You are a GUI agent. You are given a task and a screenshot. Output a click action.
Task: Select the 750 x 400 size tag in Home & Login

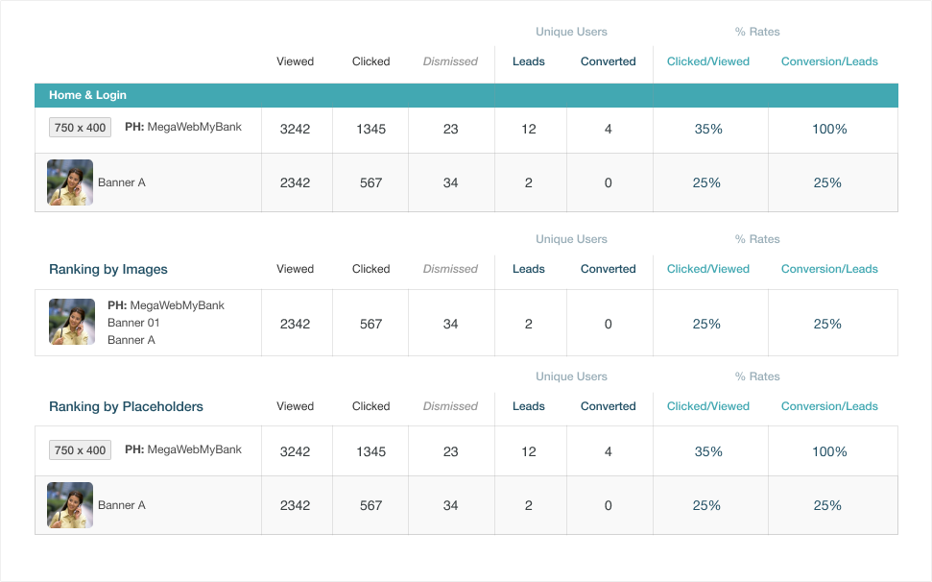[80, 127]
